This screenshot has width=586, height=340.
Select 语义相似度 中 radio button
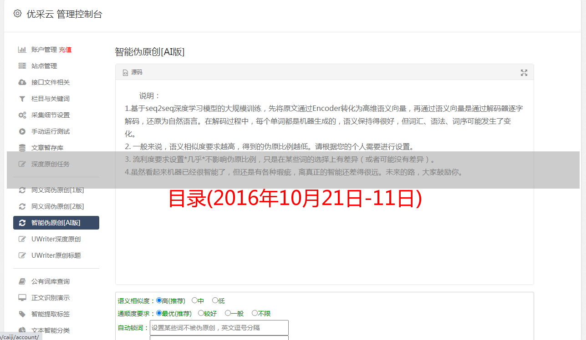point(194,300)
